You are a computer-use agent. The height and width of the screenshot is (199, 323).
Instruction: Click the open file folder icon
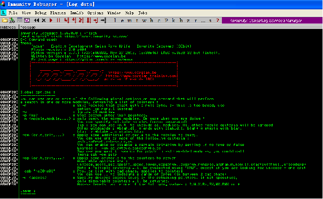tap(5, 20)
